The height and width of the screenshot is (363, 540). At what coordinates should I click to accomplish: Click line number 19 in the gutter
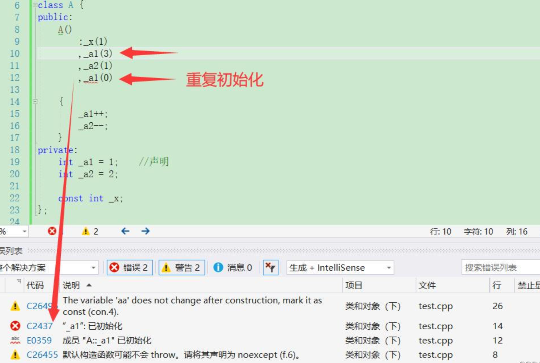pyautogui.click(x=15, y=162)
